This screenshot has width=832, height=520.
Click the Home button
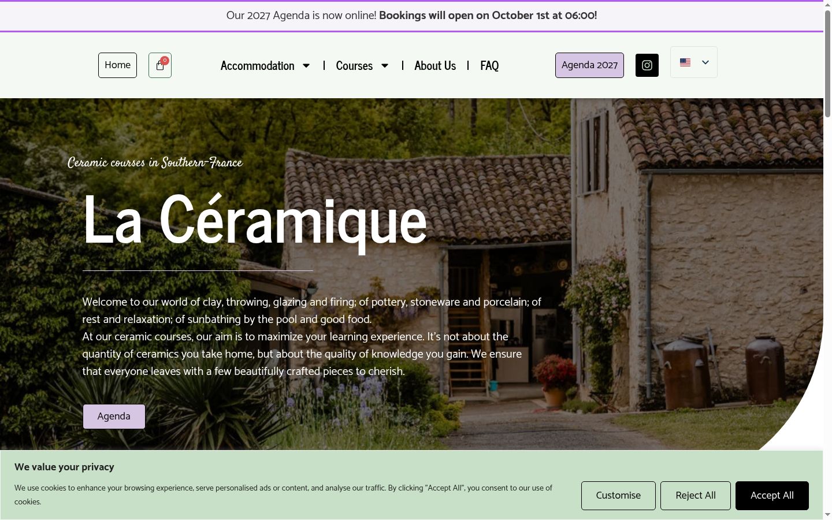coord(117,65)
